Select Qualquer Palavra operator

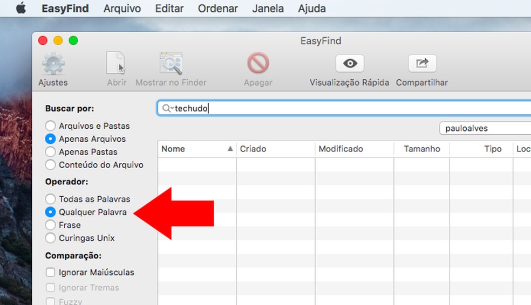point(50,212)
